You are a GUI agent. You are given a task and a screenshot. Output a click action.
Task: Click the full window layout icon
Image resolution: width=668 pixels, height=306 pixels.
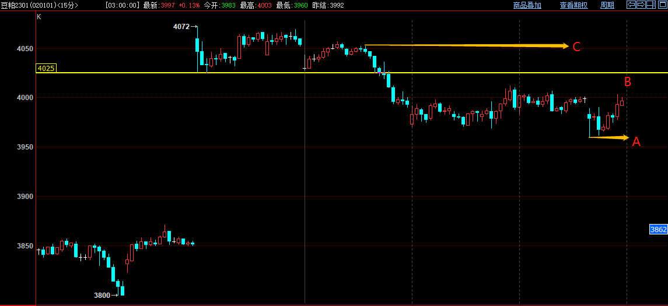coord(663,5)
